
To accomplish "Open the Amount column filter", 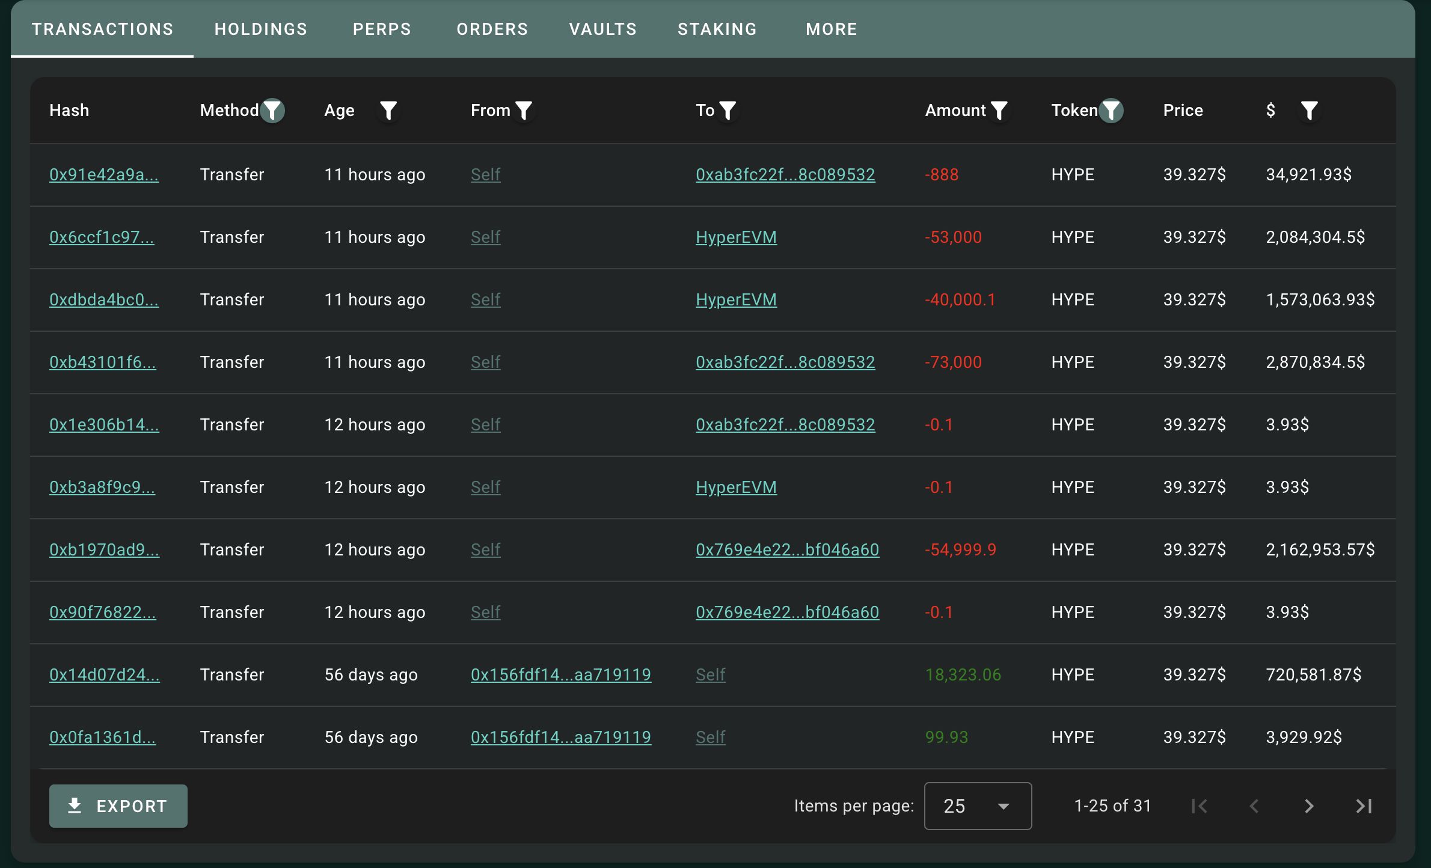I will [x=999, y=111].
